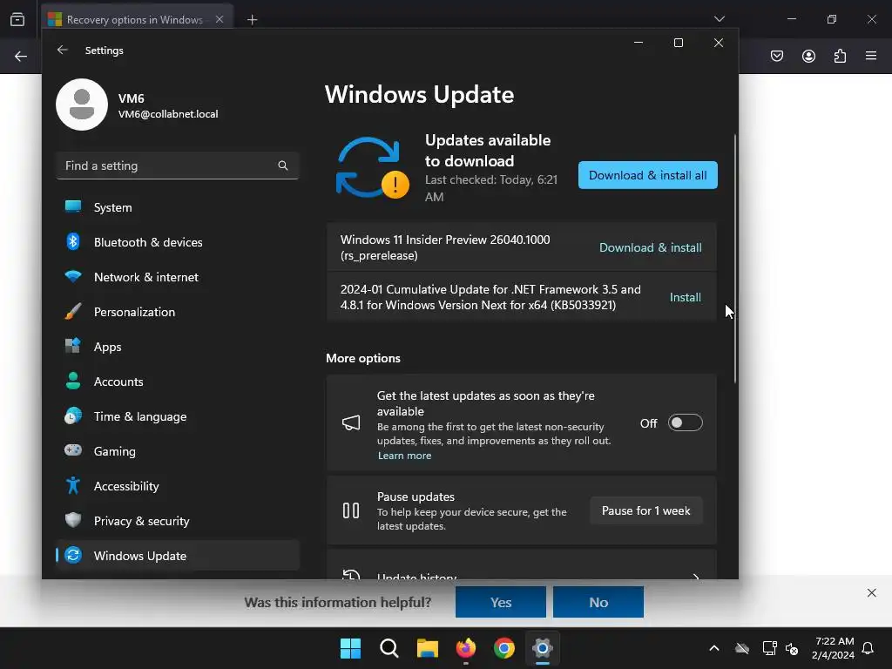Open the browser hamburger menu

871,56
